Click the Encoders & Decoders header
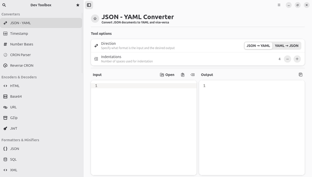 point(19,77)
